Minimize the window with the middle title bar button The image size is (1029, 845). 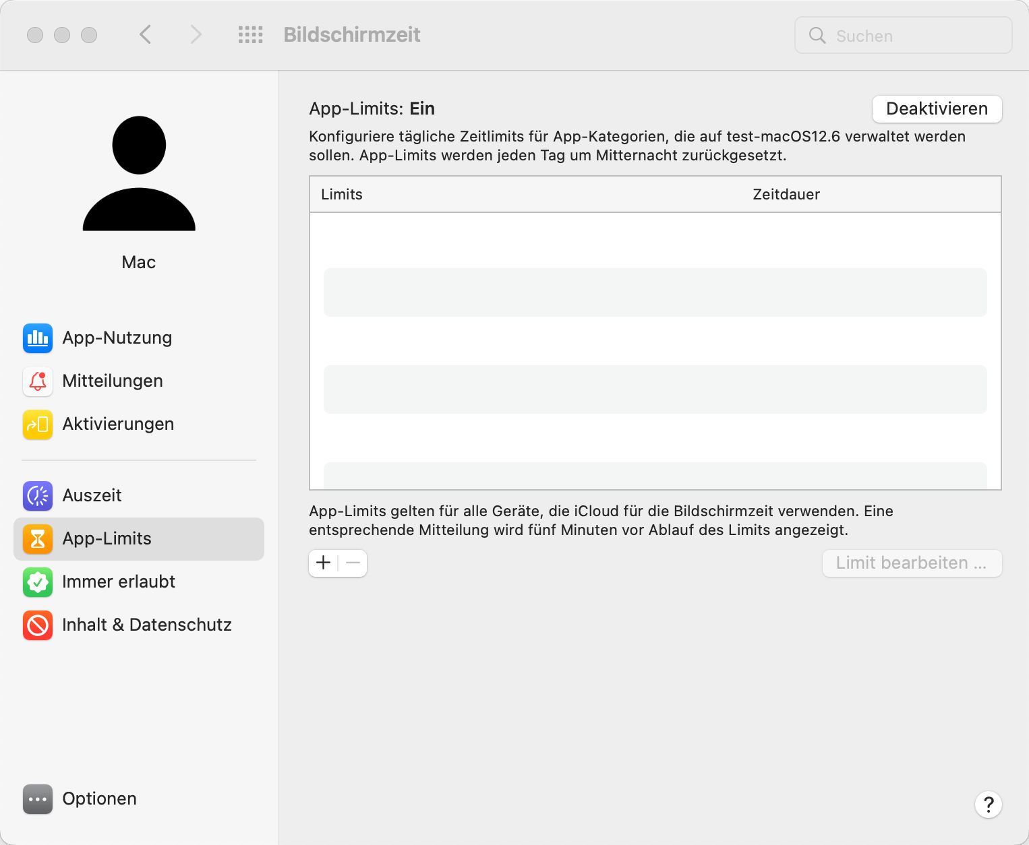(62, 35)
